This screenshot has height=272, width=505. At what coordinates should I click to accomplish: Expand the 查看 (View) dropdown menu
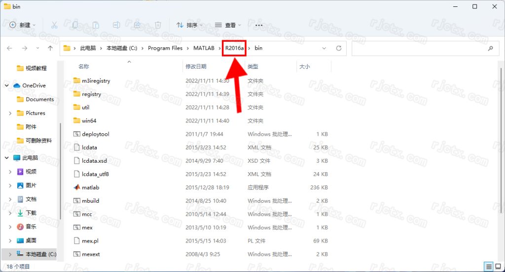tap(228, 25)
